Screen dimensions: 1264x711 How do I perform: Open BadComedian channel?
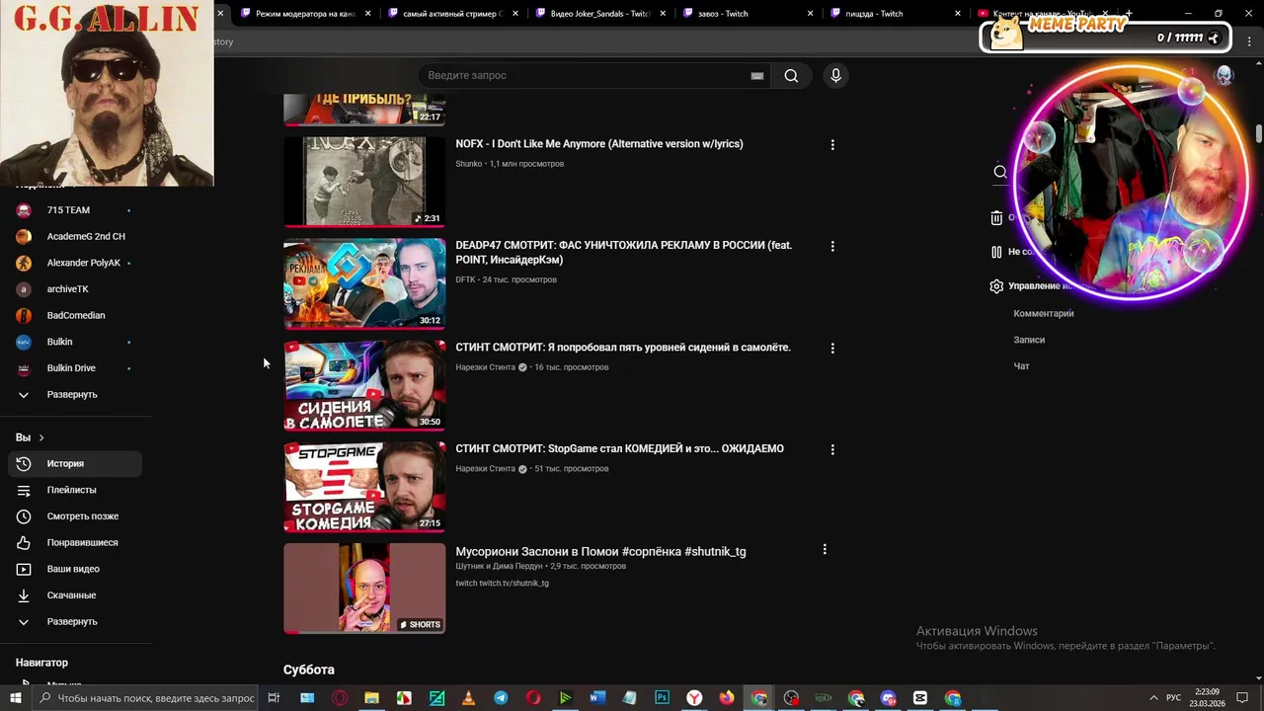pos(75,315)
